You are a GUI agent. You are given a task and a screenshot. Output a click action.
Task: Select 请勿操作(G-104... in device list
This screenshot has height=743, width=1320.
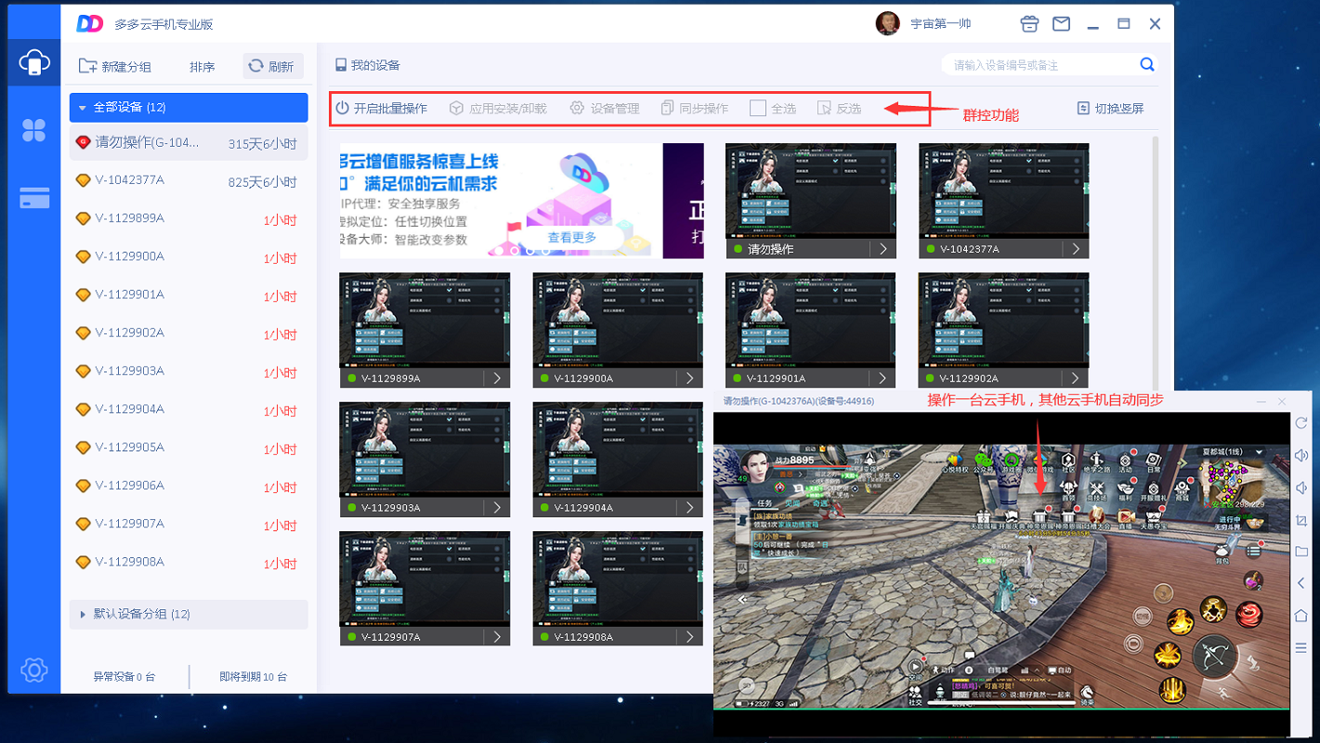(x=189, y=143)
